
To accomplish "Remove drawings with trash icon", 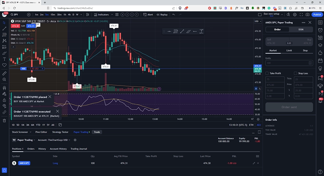I will pyautogui.click(x=4, y=120).
